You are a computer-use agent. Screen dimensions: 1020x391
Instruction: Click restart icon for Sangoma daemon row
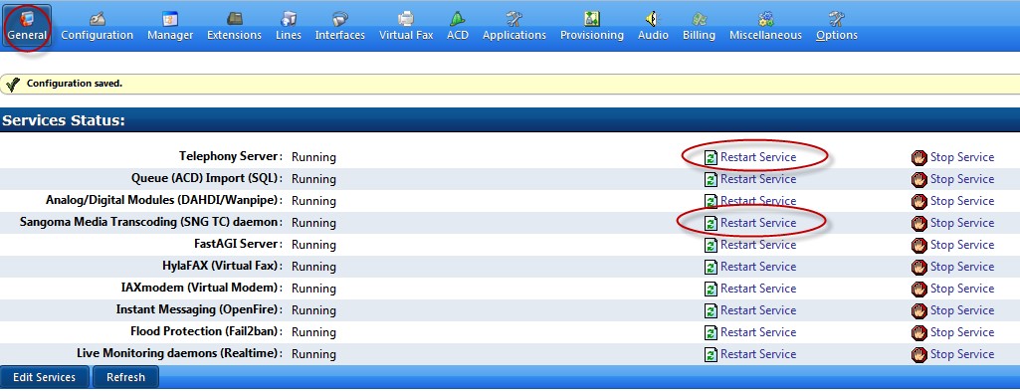point(711,223)
